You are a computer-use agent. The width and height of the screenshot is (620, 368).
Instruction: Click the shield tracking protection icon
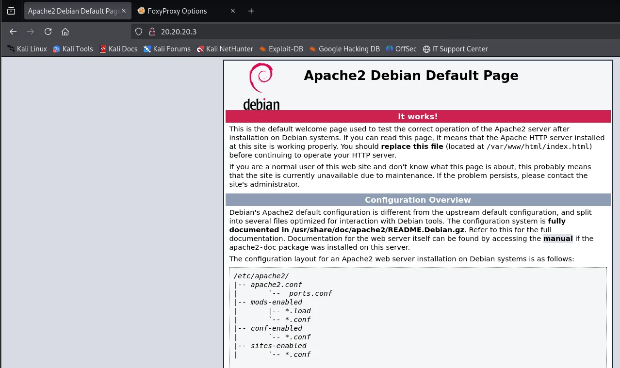139,32
